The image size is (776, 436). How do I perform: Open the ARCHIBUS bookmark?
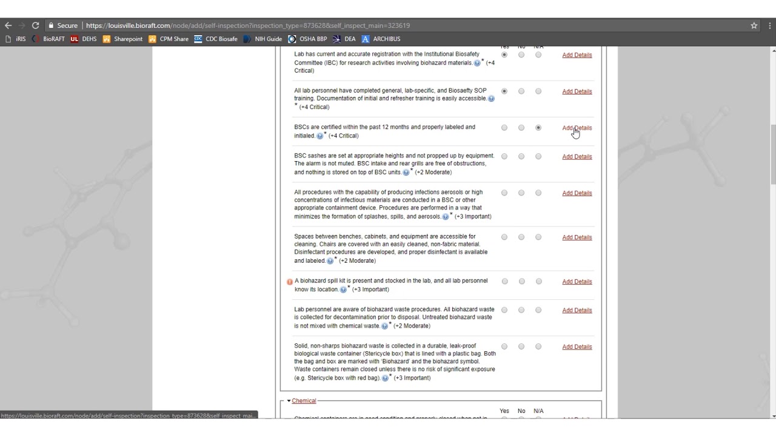381,39
